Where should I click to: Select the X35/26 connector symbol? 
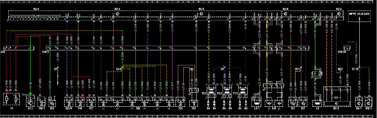[x=347, y=48]
